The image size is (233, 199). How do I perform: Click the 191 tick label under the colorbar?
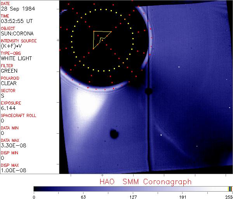click(182, 196)
